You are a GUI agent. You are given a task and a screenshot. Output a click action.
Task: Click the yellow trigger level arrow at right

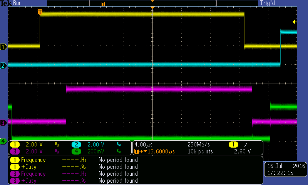pyautogui.click(x=295, y=22)
